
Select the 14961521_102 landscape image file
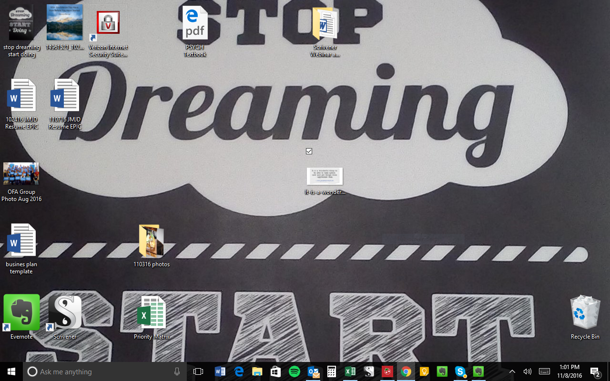(65, 22)
